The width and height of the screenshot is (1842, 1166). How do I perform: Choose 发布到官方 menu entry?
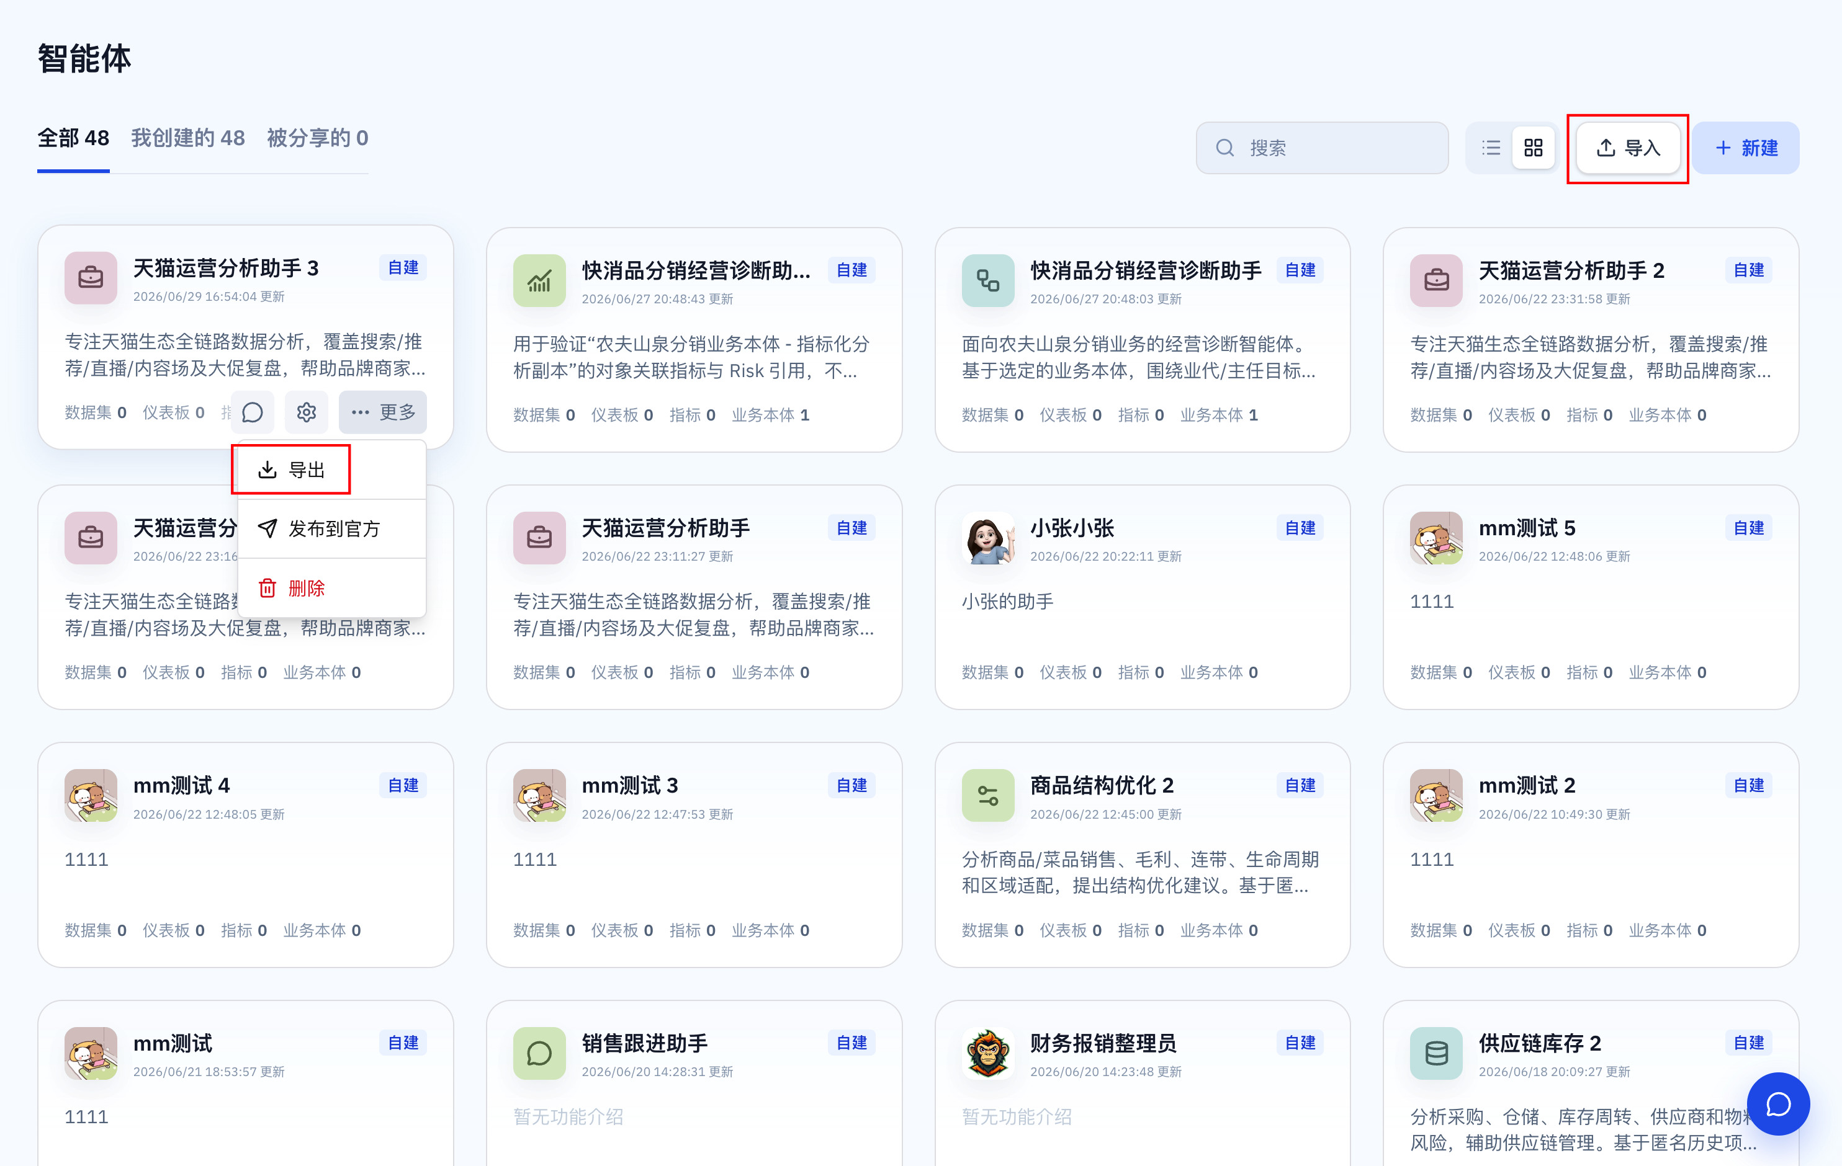pyautogui.click(x=331, y=528)
